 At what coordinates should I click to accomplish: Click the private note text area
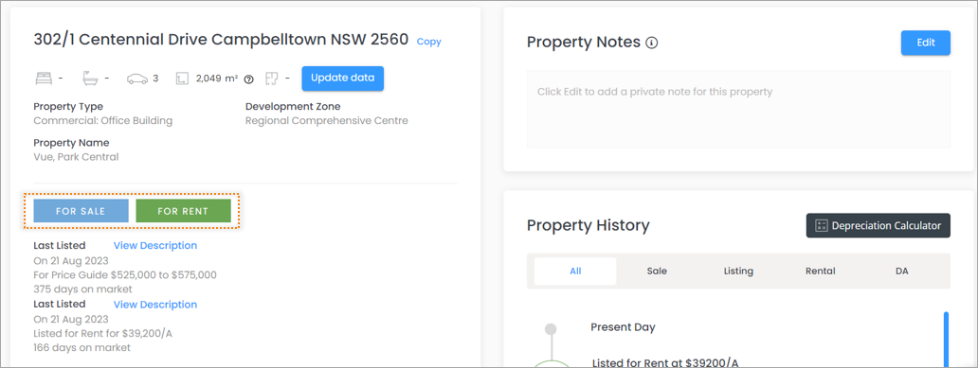tap(738, 109)
